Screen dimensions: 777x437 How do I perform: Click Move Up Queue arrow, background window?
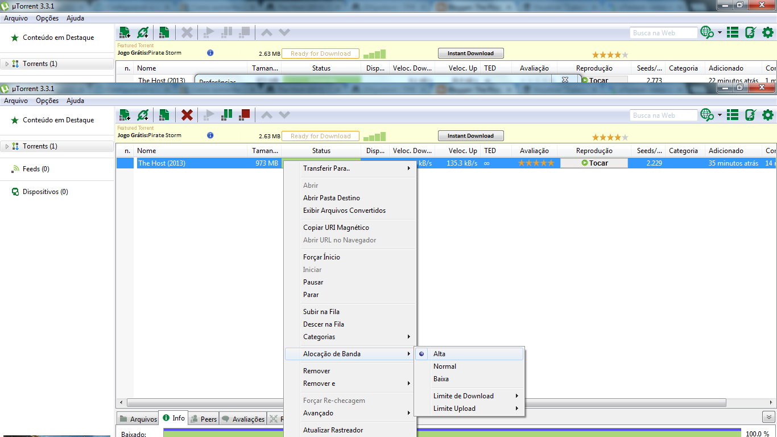(266, 32)
